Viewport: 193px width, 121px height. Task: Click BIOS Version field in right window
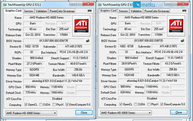[x=148, y=40]
